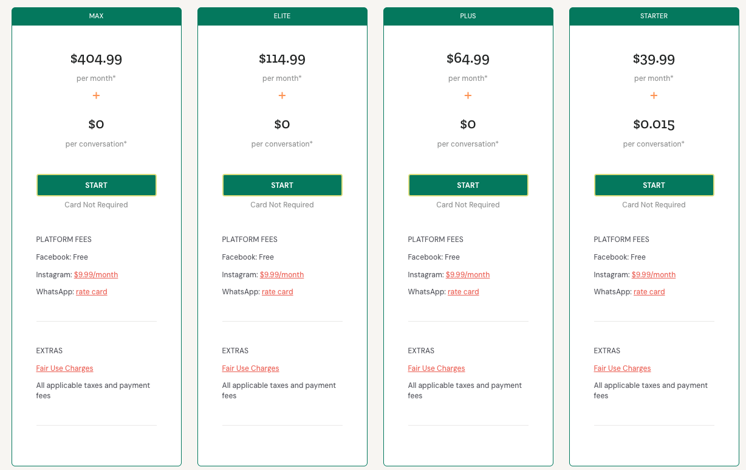The image size is (746, 470).
Task: Open WhatsApp rate card link in ELITE plan
Action: (x=278, y=292)
